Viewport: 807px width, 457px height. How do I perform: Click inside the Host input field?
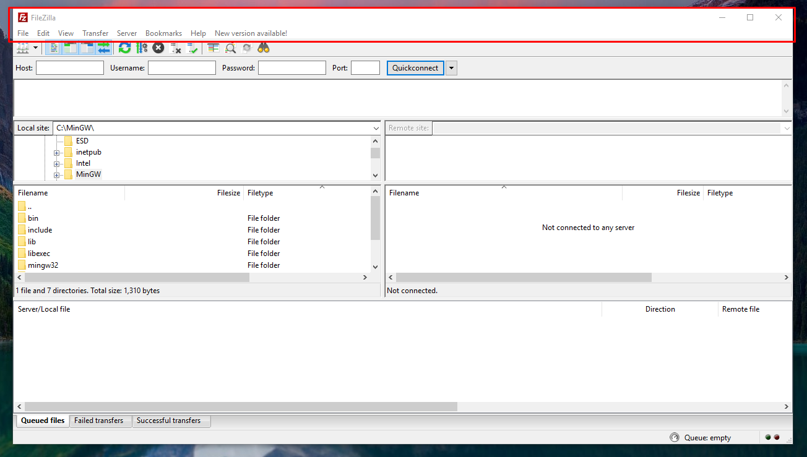click(x=69, y=67)
